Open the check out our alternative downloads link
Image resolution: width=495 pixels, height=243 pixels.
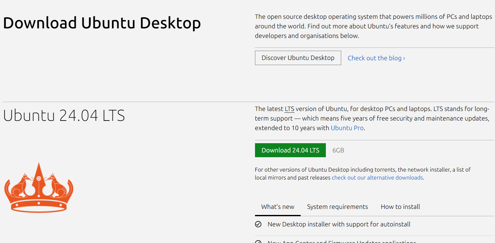coord(377,178)
